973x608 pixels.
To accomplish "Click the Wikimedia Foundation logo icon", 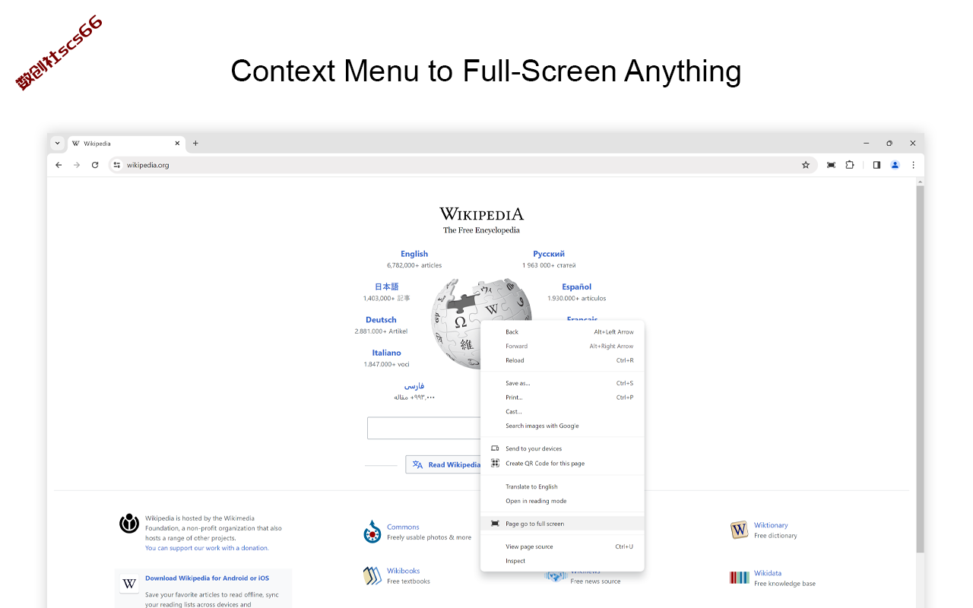I will tap(129, 524).
